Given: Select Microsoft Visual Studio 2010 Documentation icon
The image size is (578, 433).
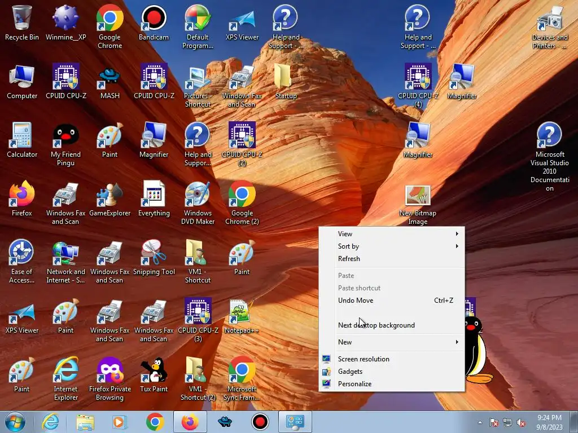Looking at the screenshot, I should 550,157.
